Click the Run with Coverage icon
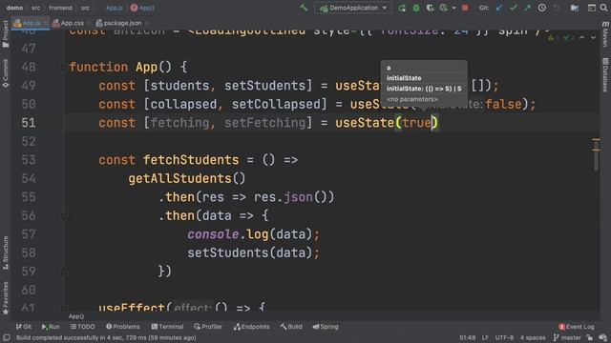The width and height of the screenshot is (611, 343). click(430, 8)
